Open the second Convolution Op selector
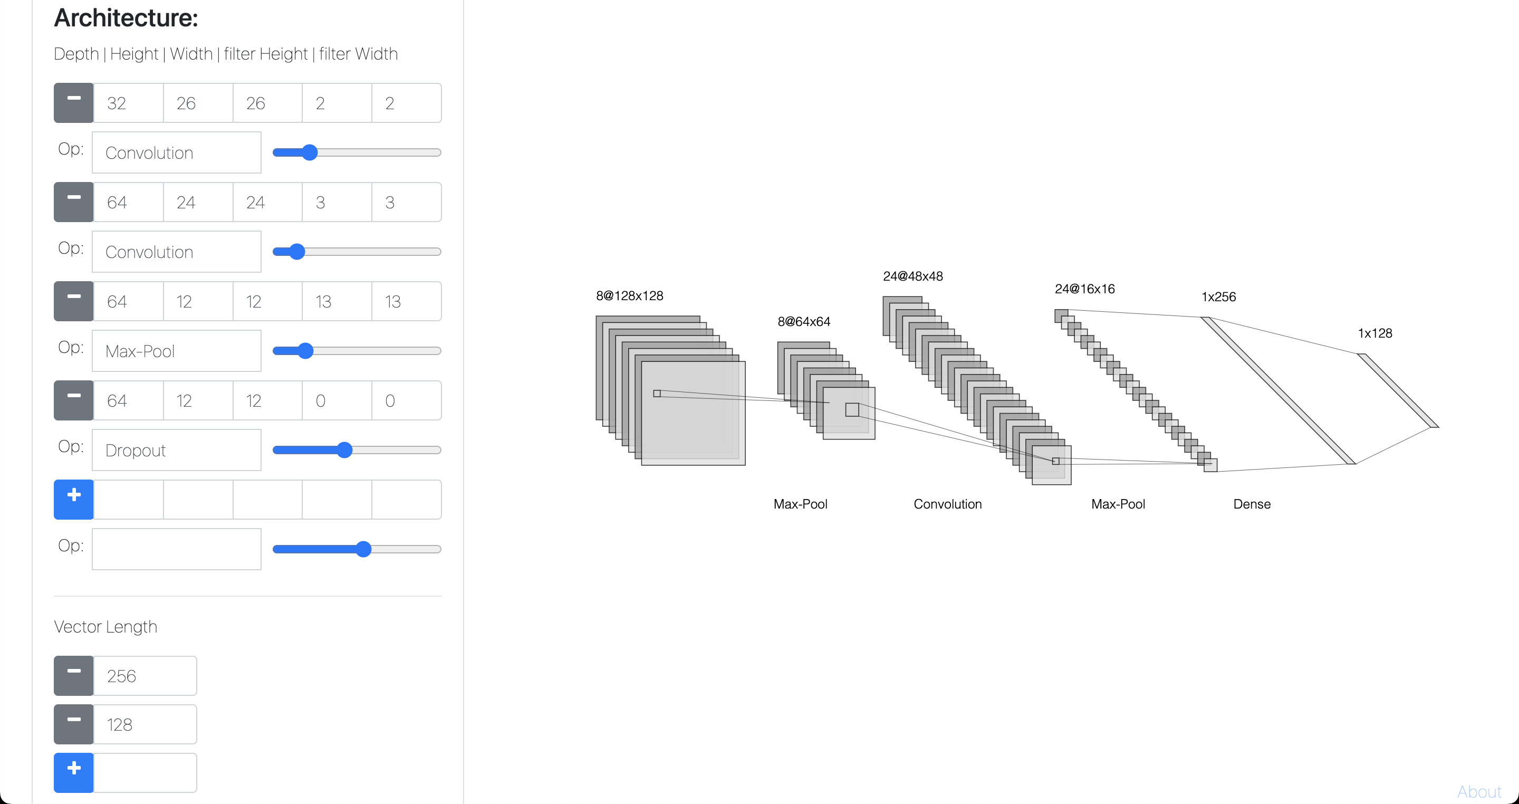 click(x=176, y=251)
